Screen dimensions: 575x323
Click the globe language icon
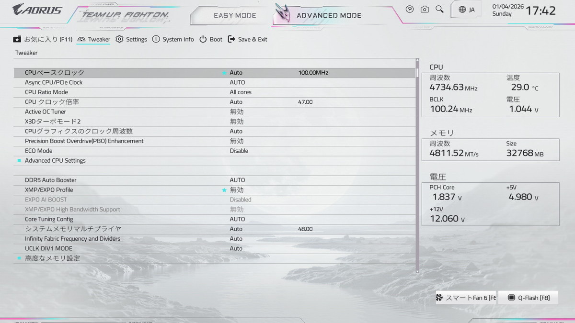pyautogui.click(x=462, y=10)
